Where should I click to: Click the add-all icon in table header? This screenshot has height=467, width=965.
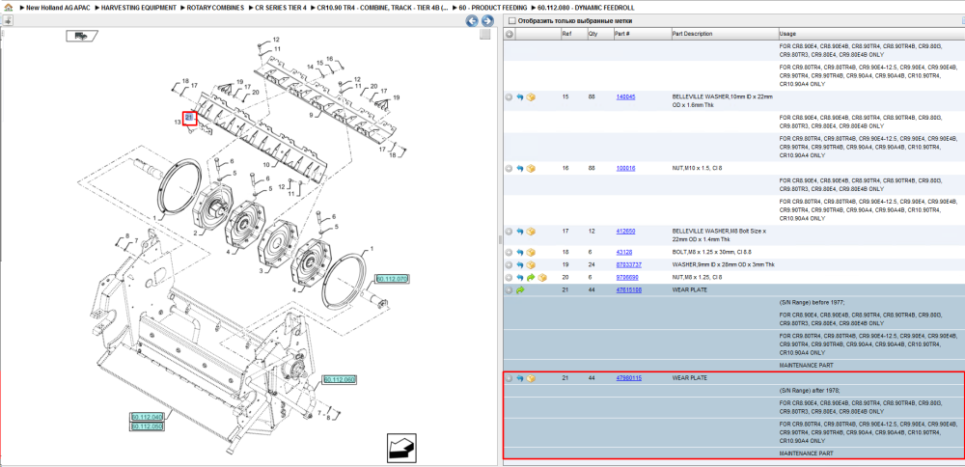(509, 34)
